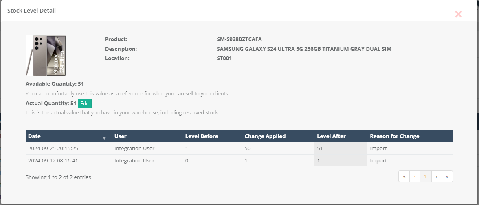The image size is (479, 205).
Task: Click product code SM-S928BZTCAFA
Action: point(239,39)
